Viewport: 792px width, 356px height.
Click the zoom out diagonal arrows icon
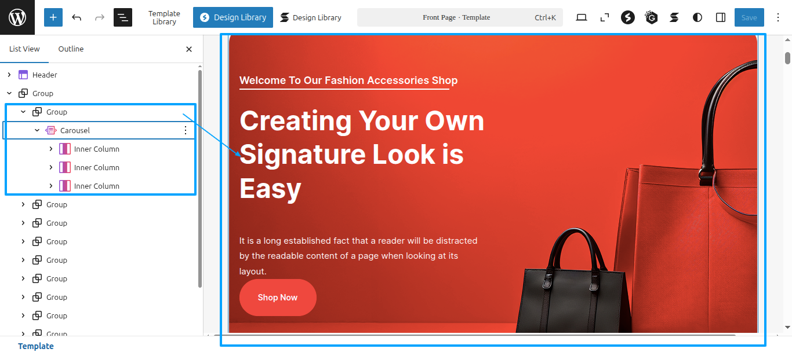point(605,17)
